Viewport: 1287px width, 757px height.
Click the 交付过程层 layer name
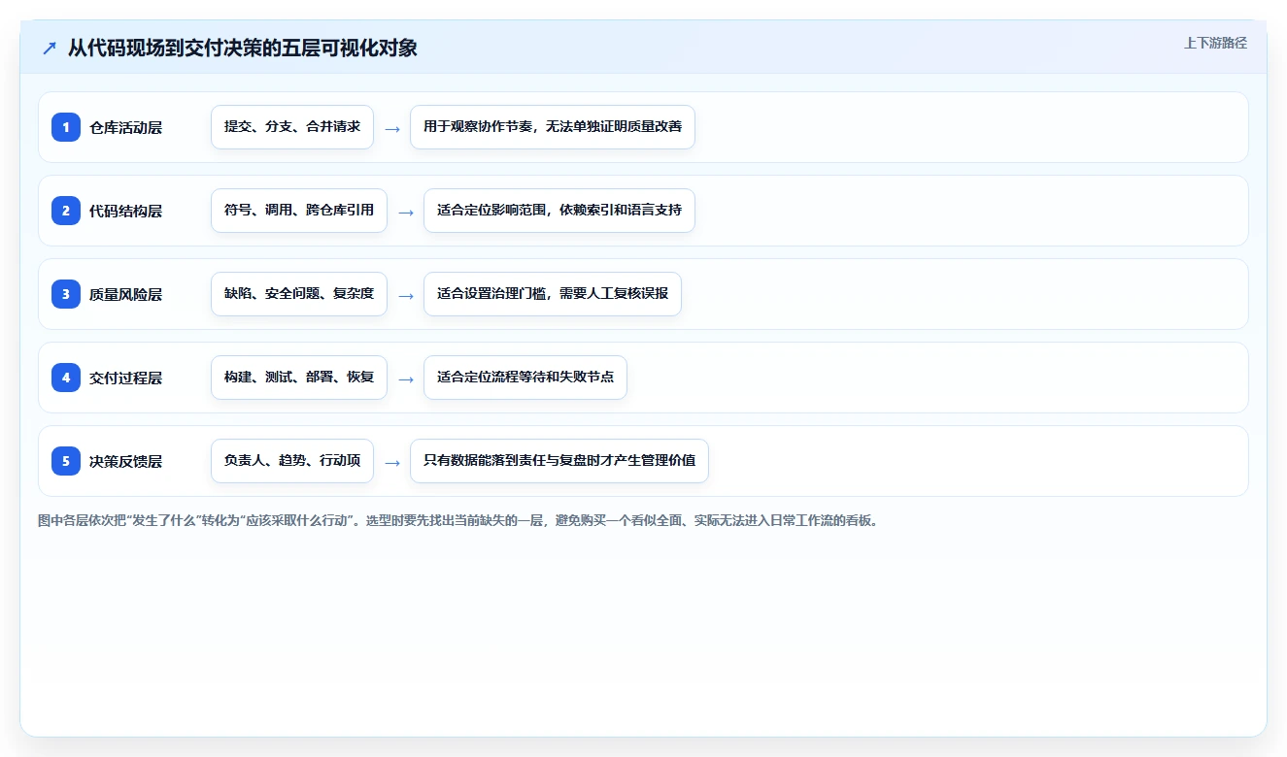(x=125, y=378)
